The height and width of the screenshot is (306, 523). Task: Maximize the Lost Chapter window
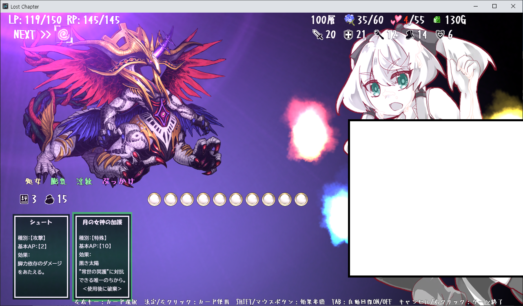[x=494, y=6]
